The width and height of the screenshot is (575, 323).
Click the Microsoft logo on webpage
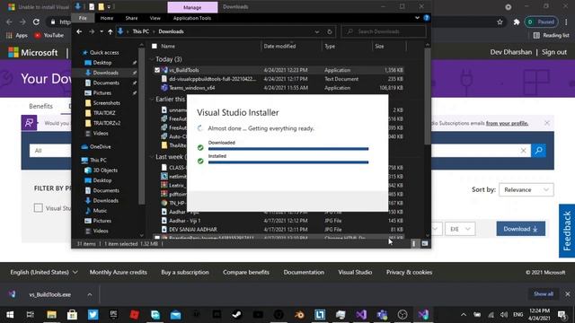pos(33,52)
